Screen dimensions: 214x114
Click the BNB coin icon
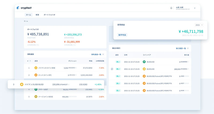coord(36,68)
